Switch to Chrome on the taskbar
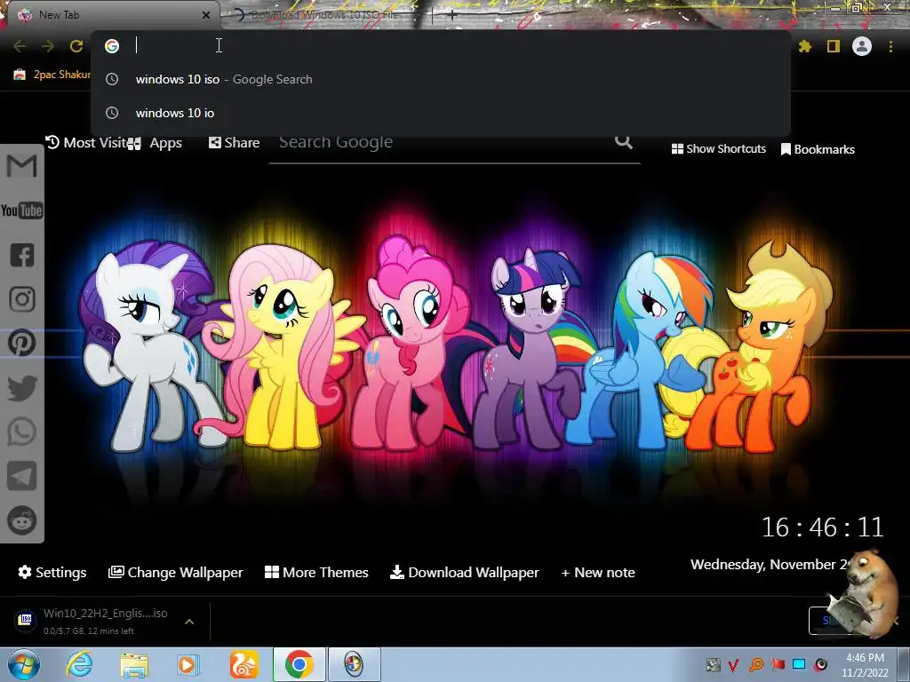910x682 pixels. [299, 664]
